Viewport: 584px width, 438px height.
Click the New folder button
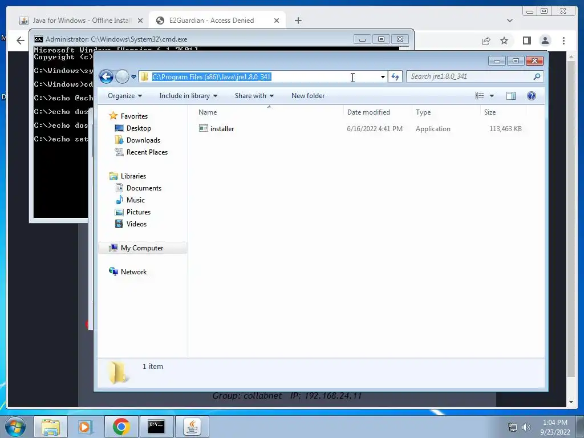click(x=308, y=96)
